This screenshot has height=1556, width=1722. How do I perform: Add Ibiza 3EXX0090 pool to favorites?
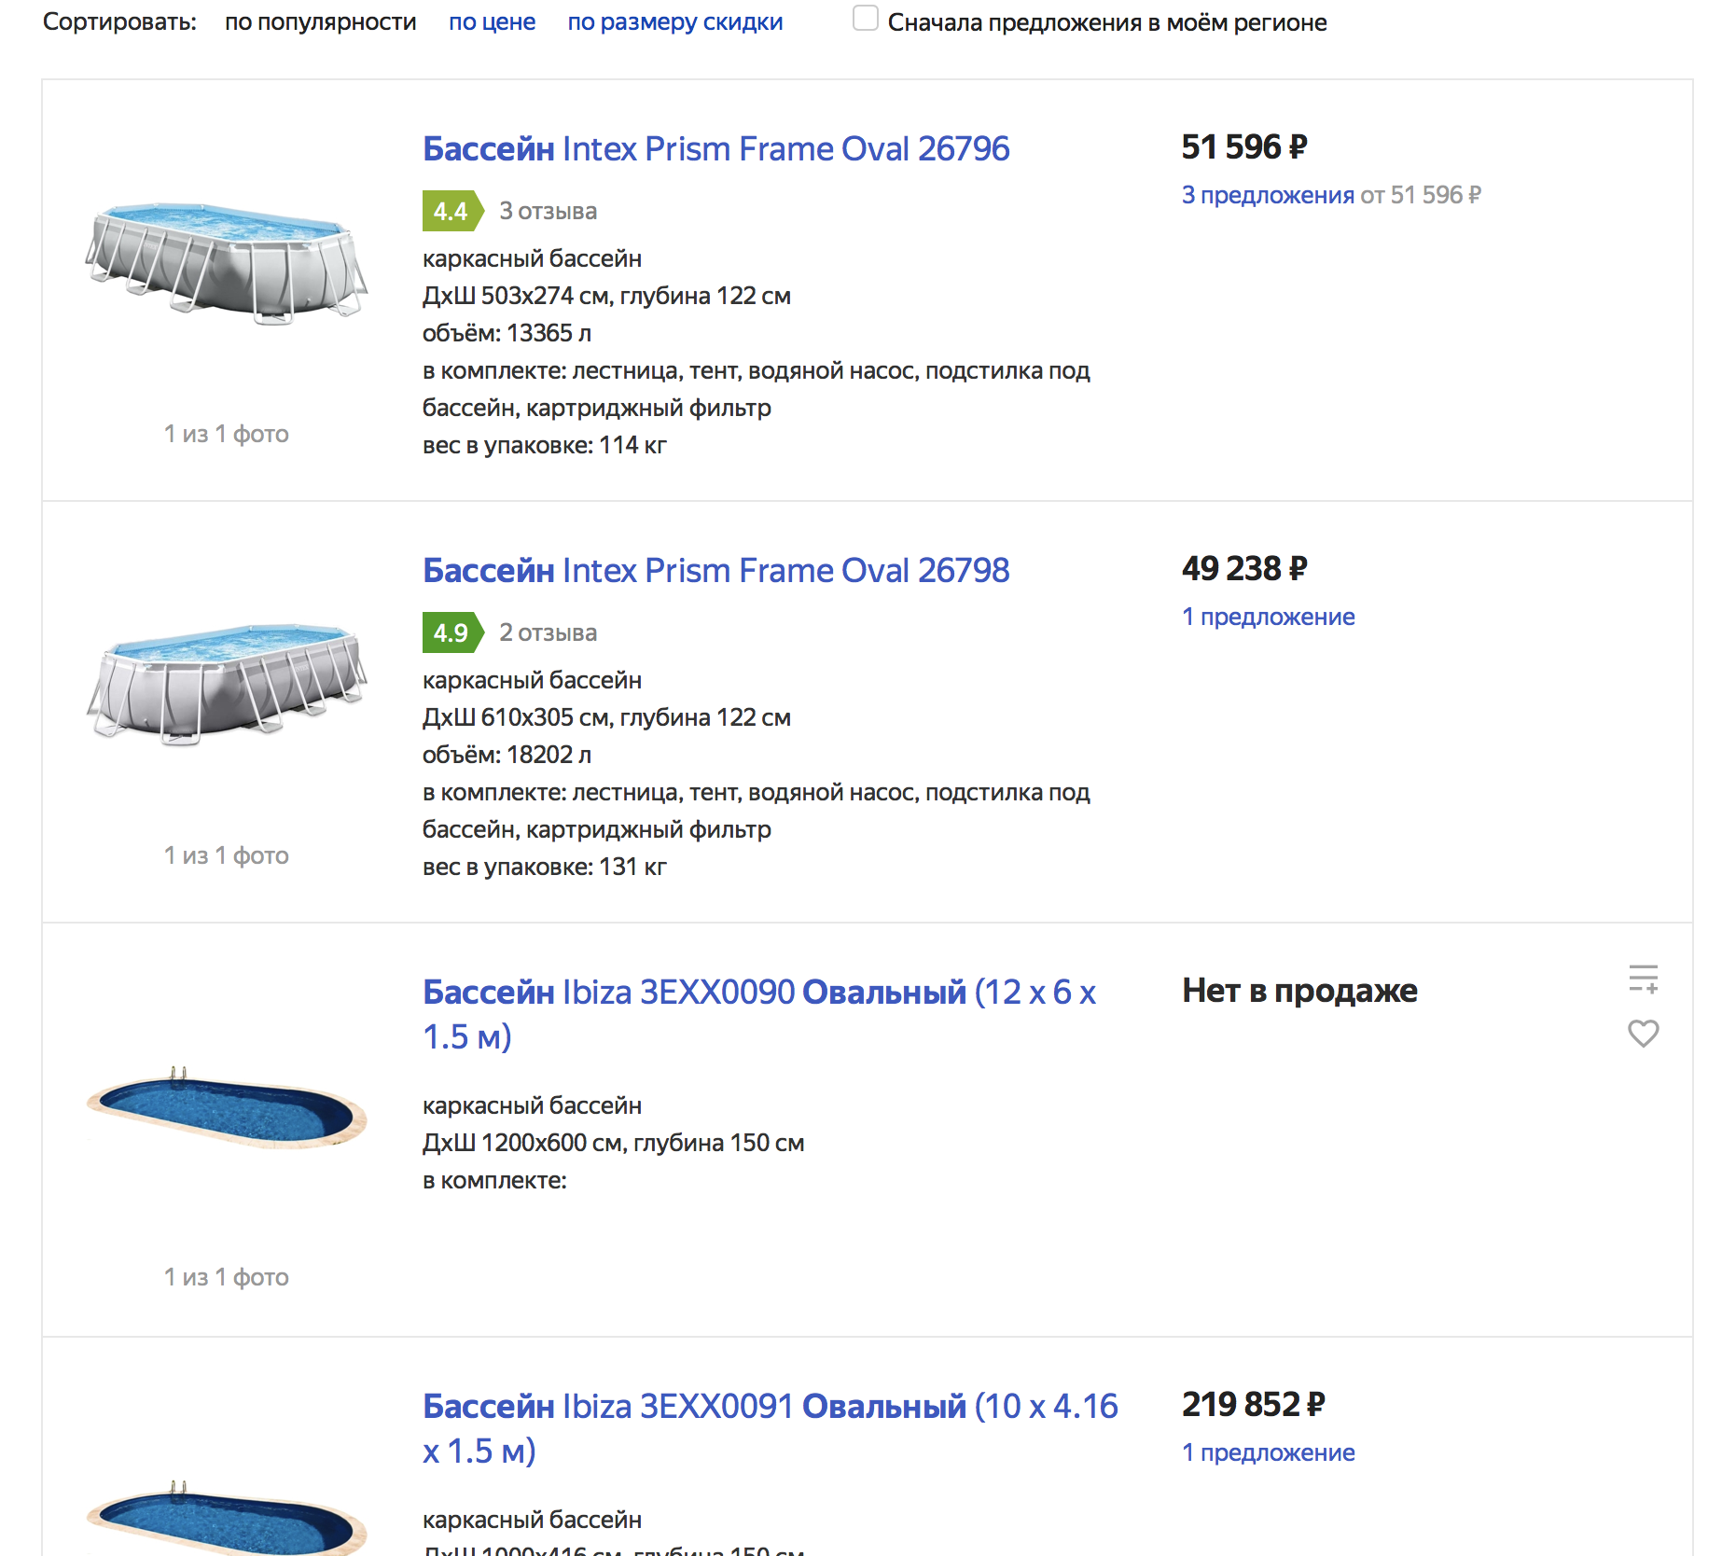pyautogui.click(x=1643, y=1034)
